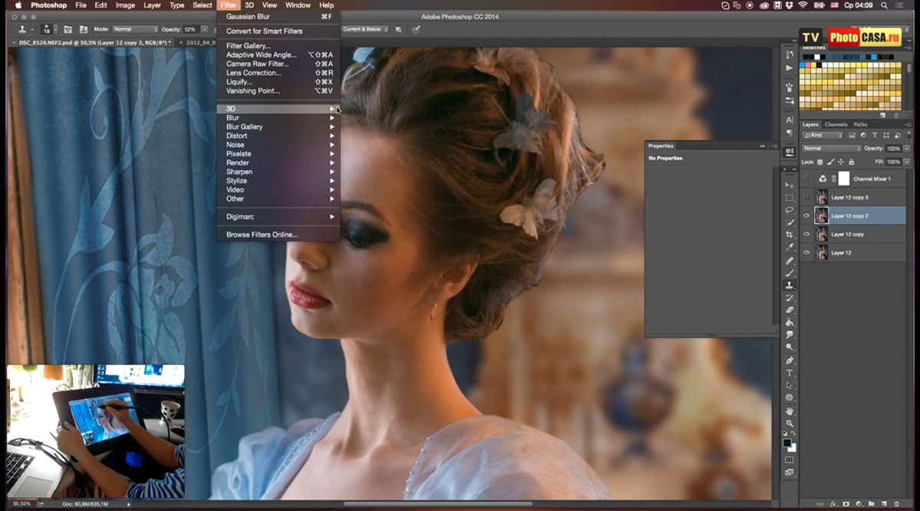The height and width of the screenshot is (511, 920).
Task: Select the Rectangular Marquee tool
Action: [x=789, y=198]
